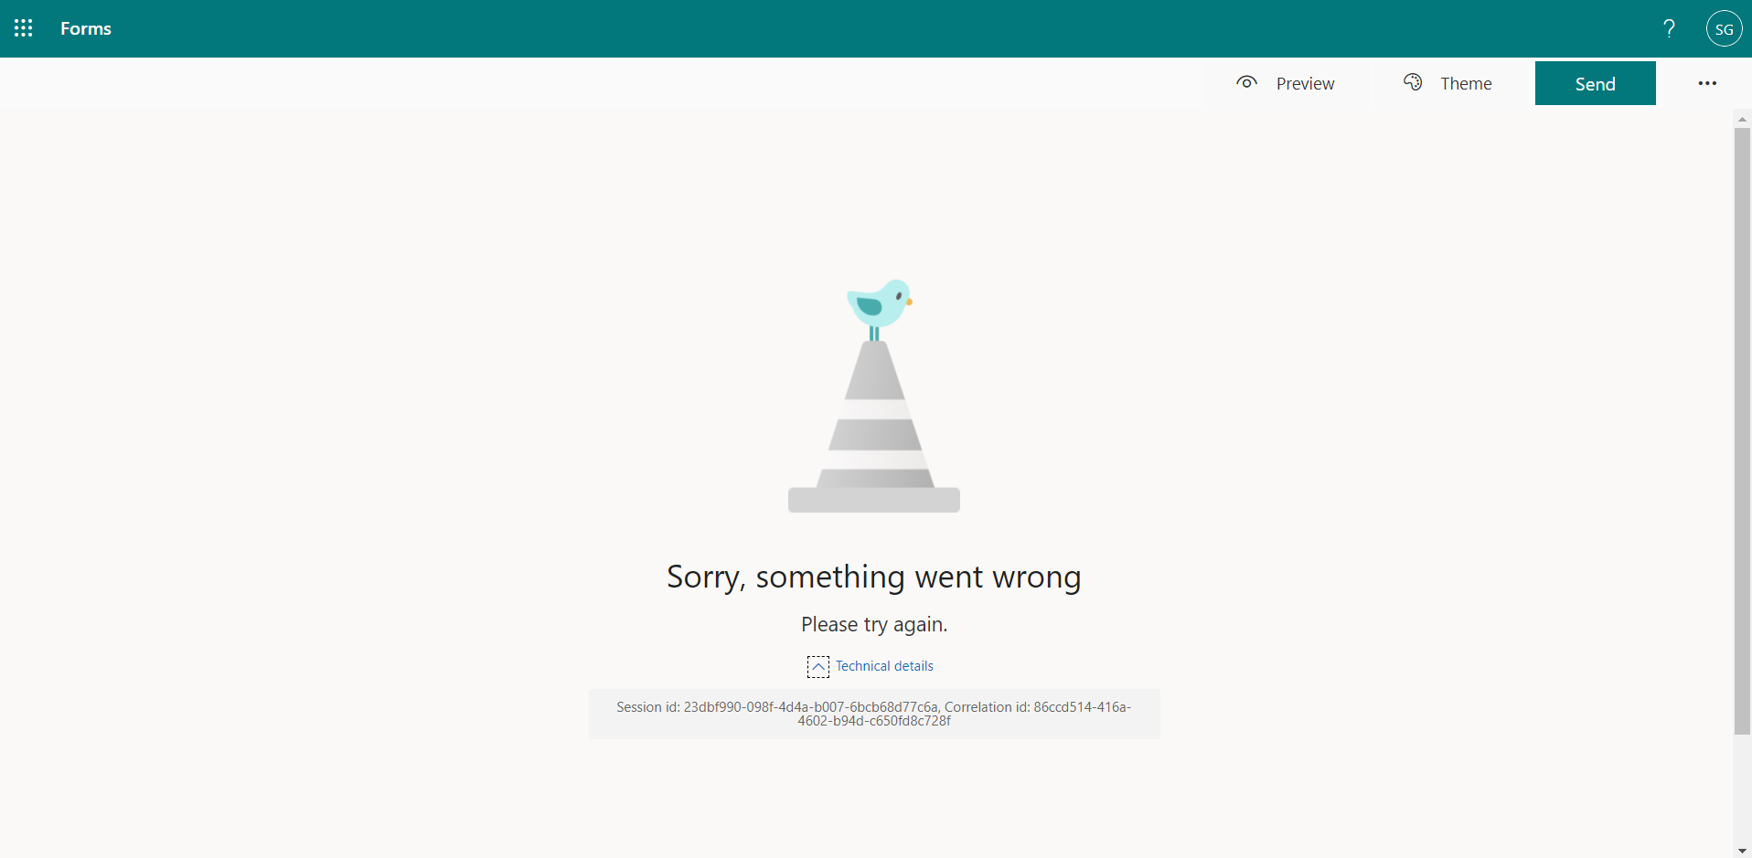Click the vertical scrollbar thumb

click(1742, 431)
